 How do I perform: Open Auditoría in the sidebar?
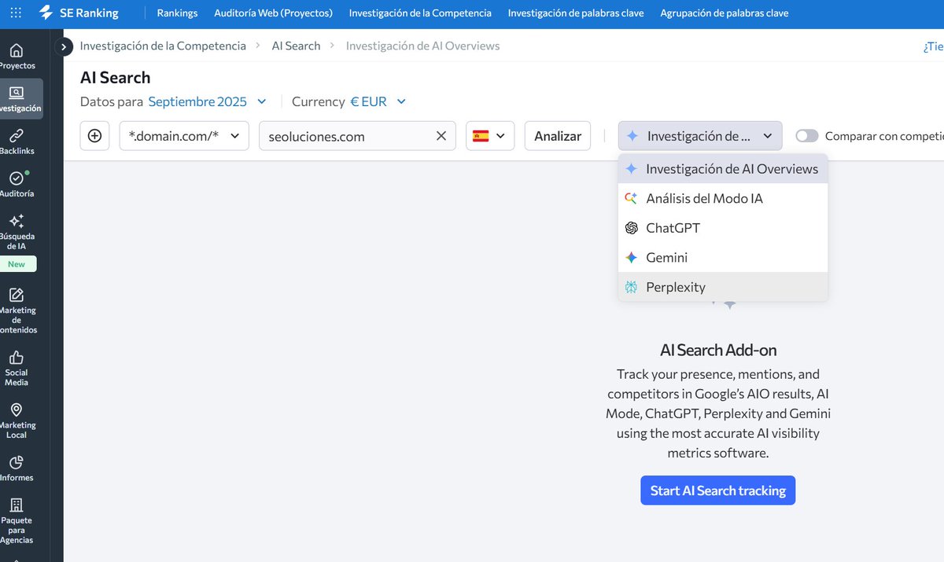click(x=17, y=184)
